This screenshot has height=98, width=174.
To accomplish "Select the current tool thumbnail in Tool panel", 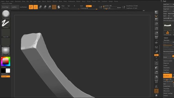I will point(167,26).
